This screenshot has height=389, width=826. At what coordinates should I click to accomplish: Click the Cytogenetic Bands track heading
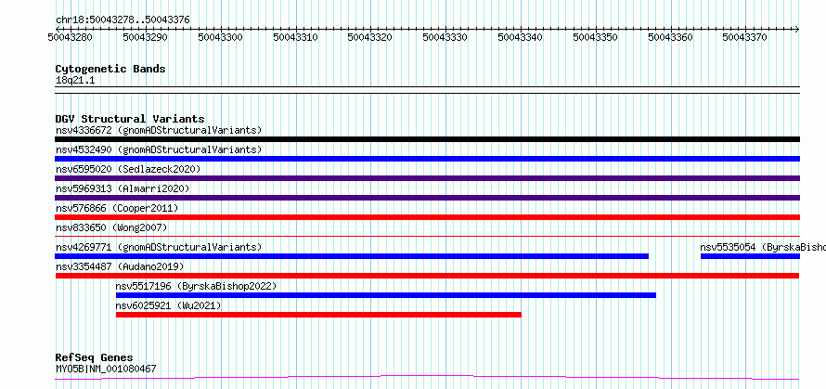pos(110,69)
